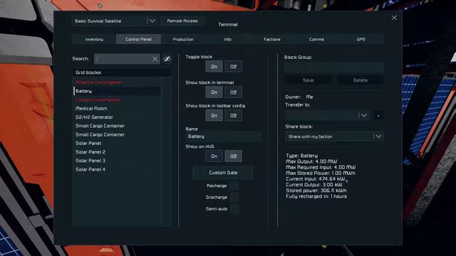
Task: Open the Production tab
Action: (183, 39)
